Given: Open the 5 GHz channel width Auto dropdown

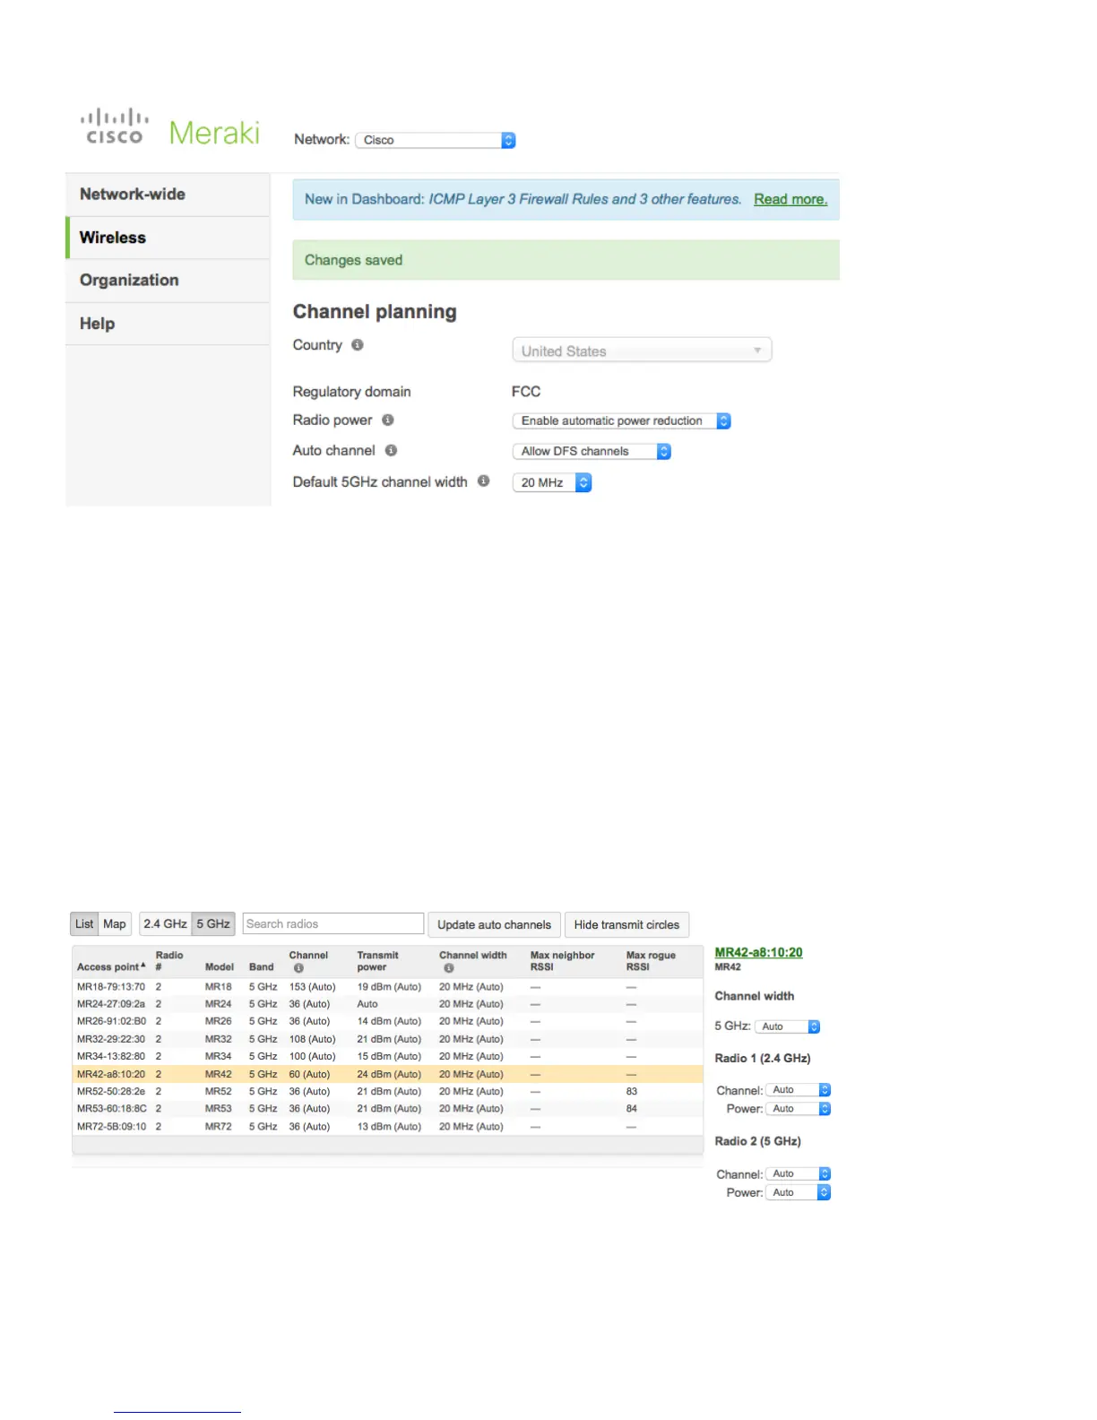Looking at the screenshot, I should (788, 1026).
